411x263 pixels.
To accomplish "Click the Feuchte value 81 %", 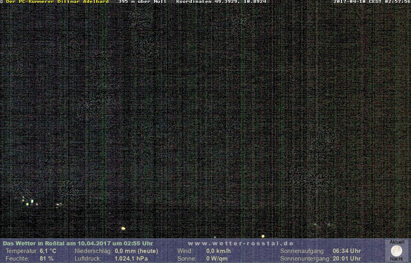I will pos(47,259).
